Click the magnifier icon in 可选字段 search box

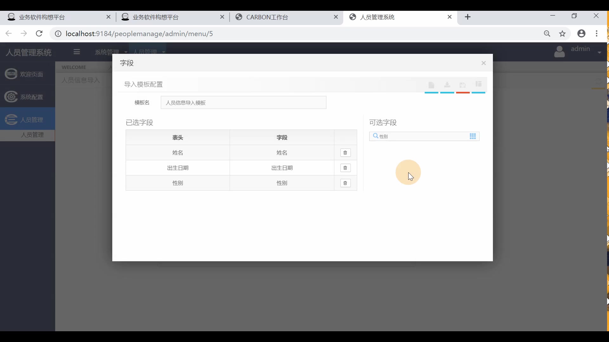(376, 136)
